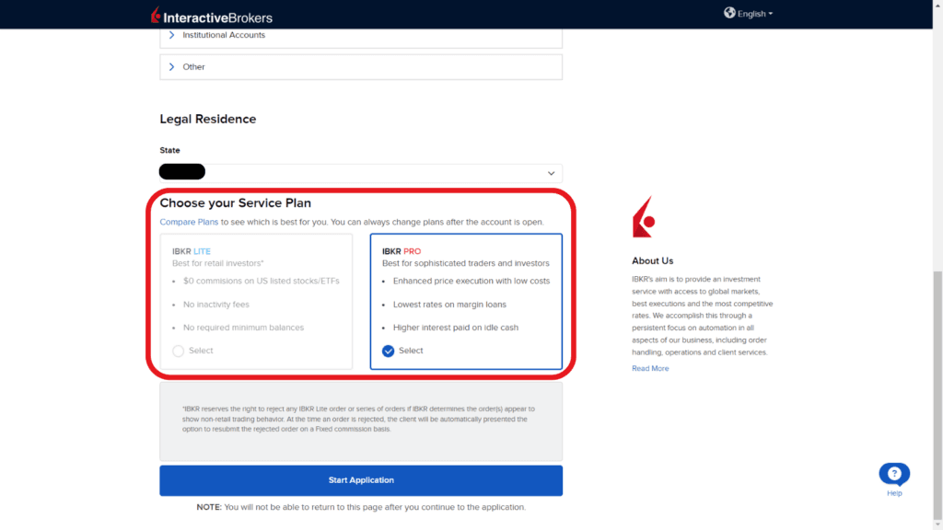Open the English language dropdown
This screenshot has width=943, height=530.
pos(749,14)
